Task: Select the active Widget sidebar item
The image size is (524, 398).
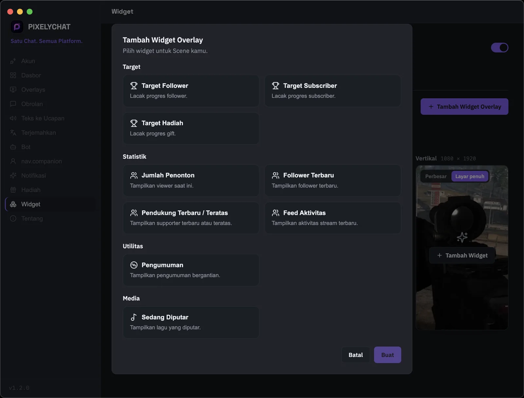Action: pos(51,204)
